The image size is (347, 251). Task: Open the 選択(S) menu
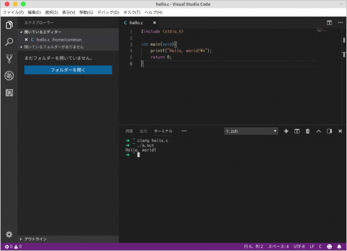[x=51, y=13]
